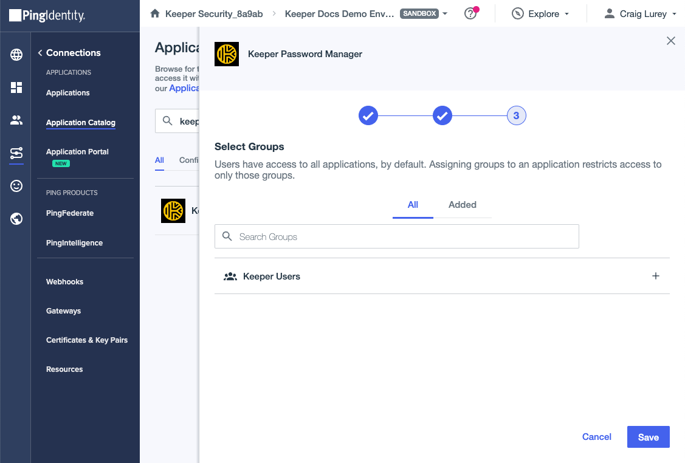Open the Identities people icon
The width and height of the screenshot is (685, 463).
pos(16,120)
